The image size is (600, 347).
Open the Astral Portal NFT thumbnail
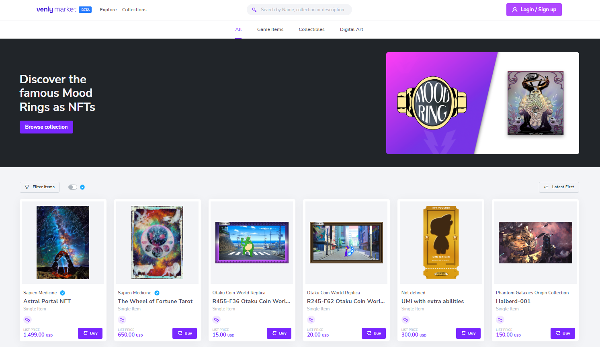[63, 242]
